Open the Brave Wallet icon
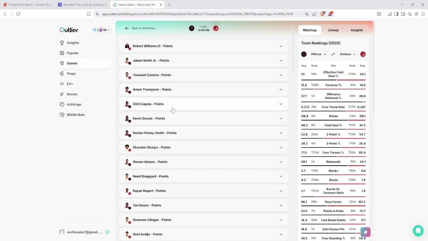The image size is (428, 241). pyautogui.click(x=403, y=14)
